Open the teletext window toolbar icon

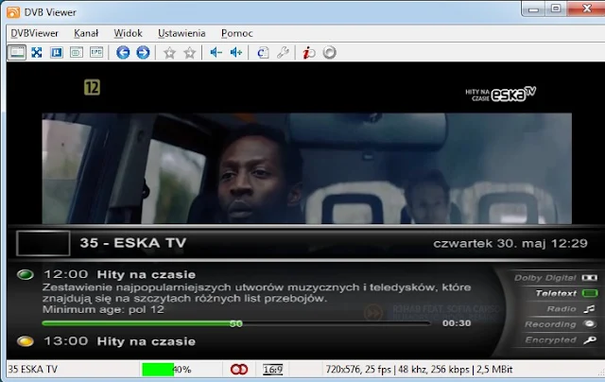click(77, 52)
